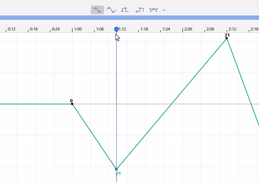
Task: Click the 2:06 mark on ruler
Action: pos(210,29)
